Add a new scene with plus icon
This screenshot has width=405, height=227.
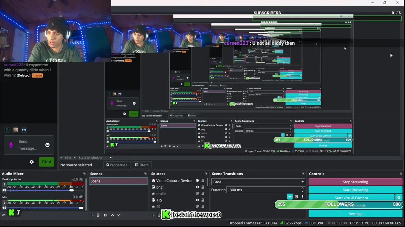point(92,215)
